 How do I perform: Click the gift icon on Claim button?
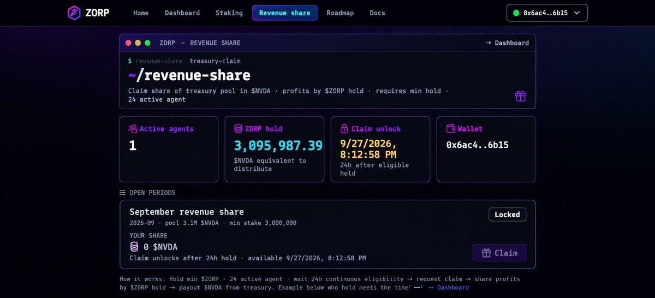pos(486,253)
